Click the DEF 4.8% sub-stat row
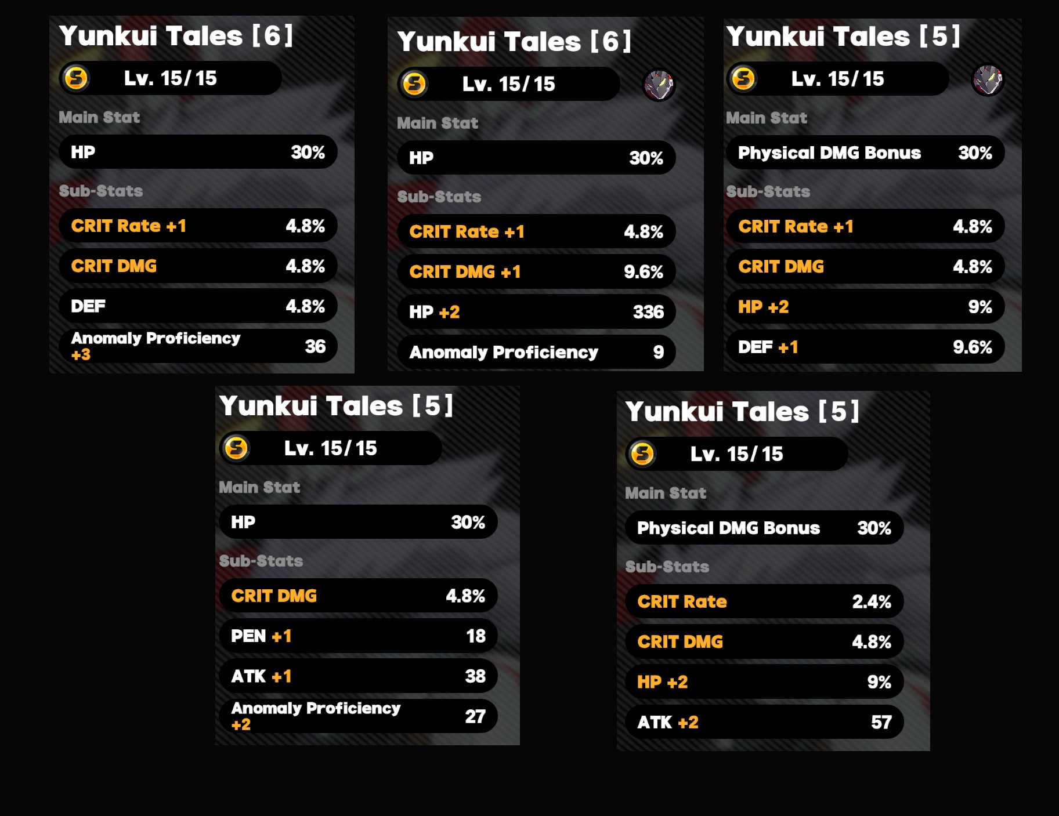This screenshot has width=1059, height=816. [x=198, y=306]
